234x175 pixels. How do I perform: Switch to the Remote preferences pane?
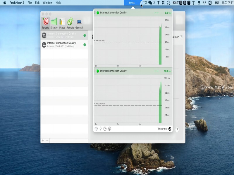coord(70,23)
